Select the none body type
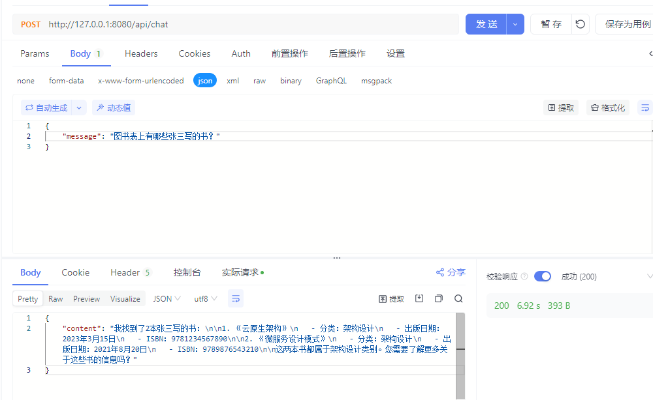The width and height of the screenshot is (653, 400). [26, 81]
